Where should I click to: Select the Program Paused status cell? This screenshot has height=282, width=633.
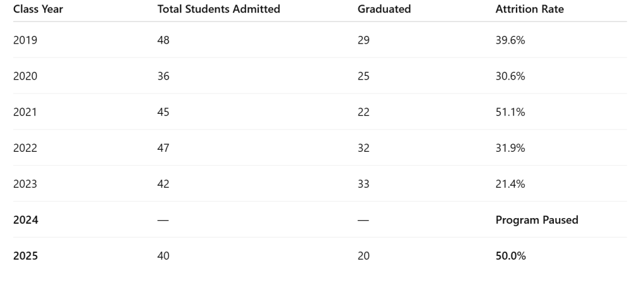coord(537,220)
